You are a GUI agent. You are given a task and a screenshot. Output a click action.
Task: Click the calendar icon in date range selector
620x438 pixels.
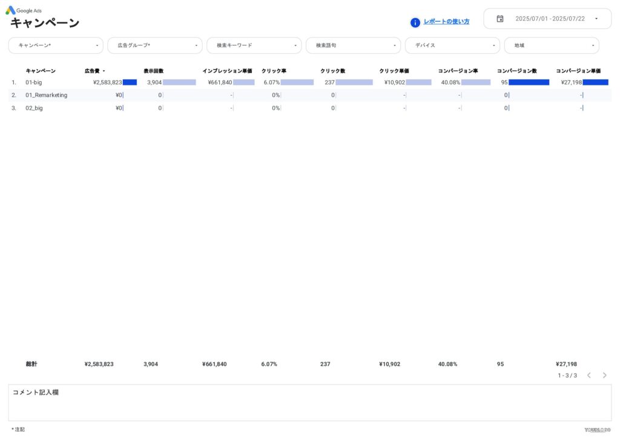click(500, 18)
